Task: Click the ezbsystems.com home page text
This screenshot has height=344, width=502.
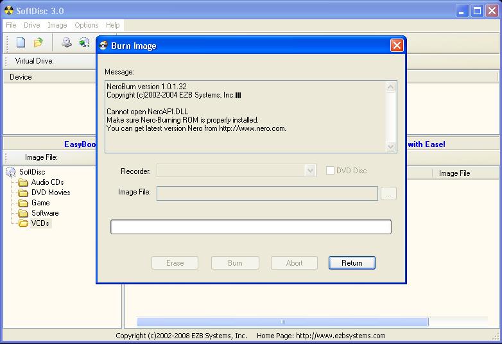Action: 321,336
